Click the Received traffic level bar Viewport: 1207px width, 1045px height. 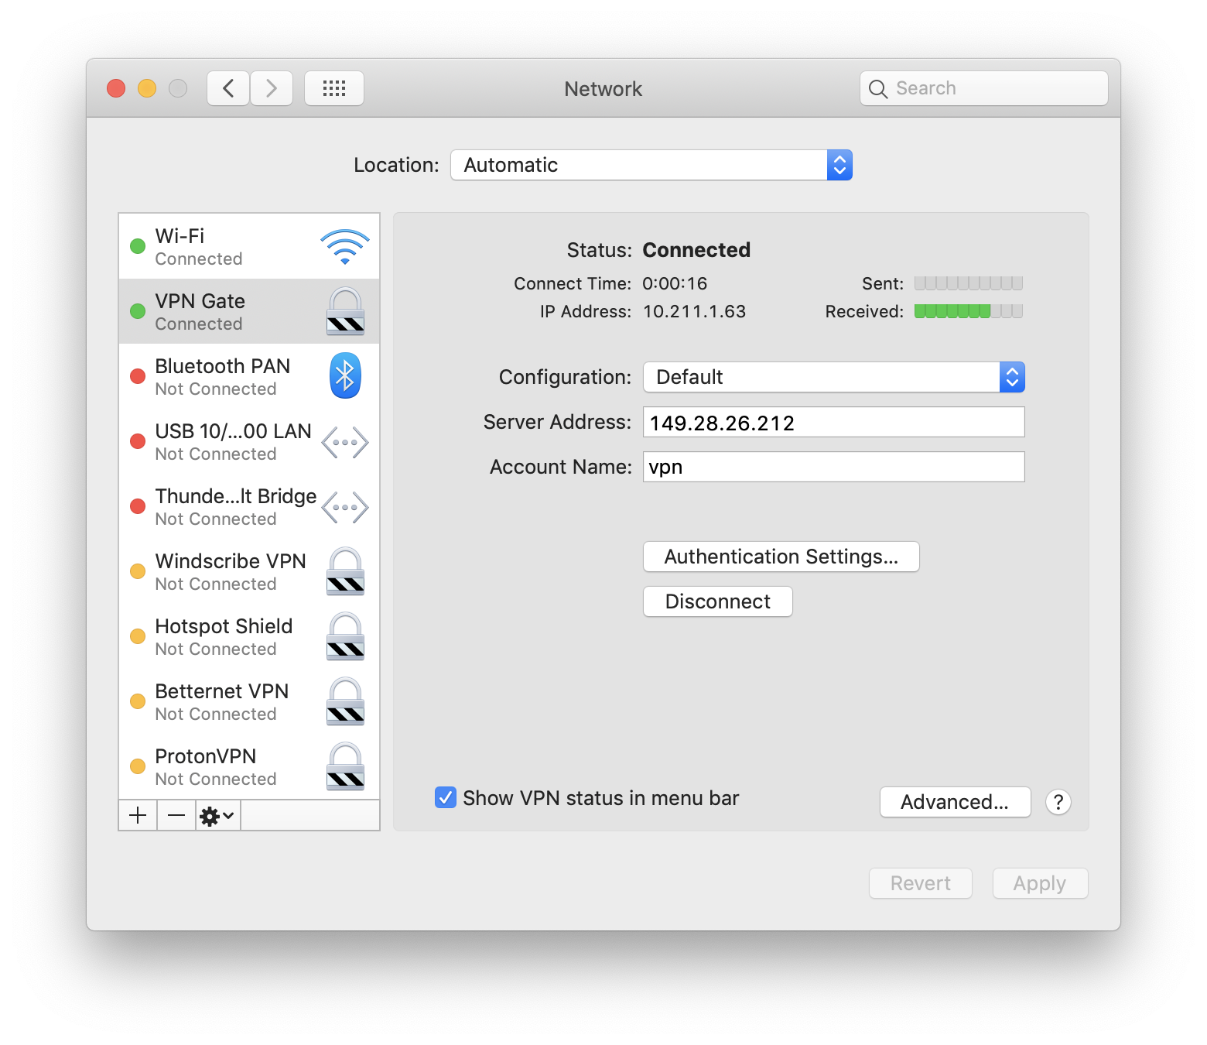[x=968, y=311]
